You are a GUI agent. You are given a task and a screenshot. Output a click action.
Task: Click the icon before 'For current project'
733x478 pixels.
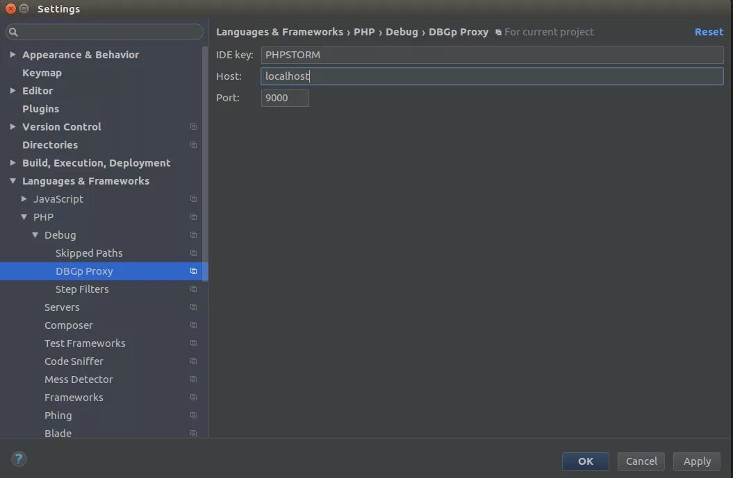498,32
